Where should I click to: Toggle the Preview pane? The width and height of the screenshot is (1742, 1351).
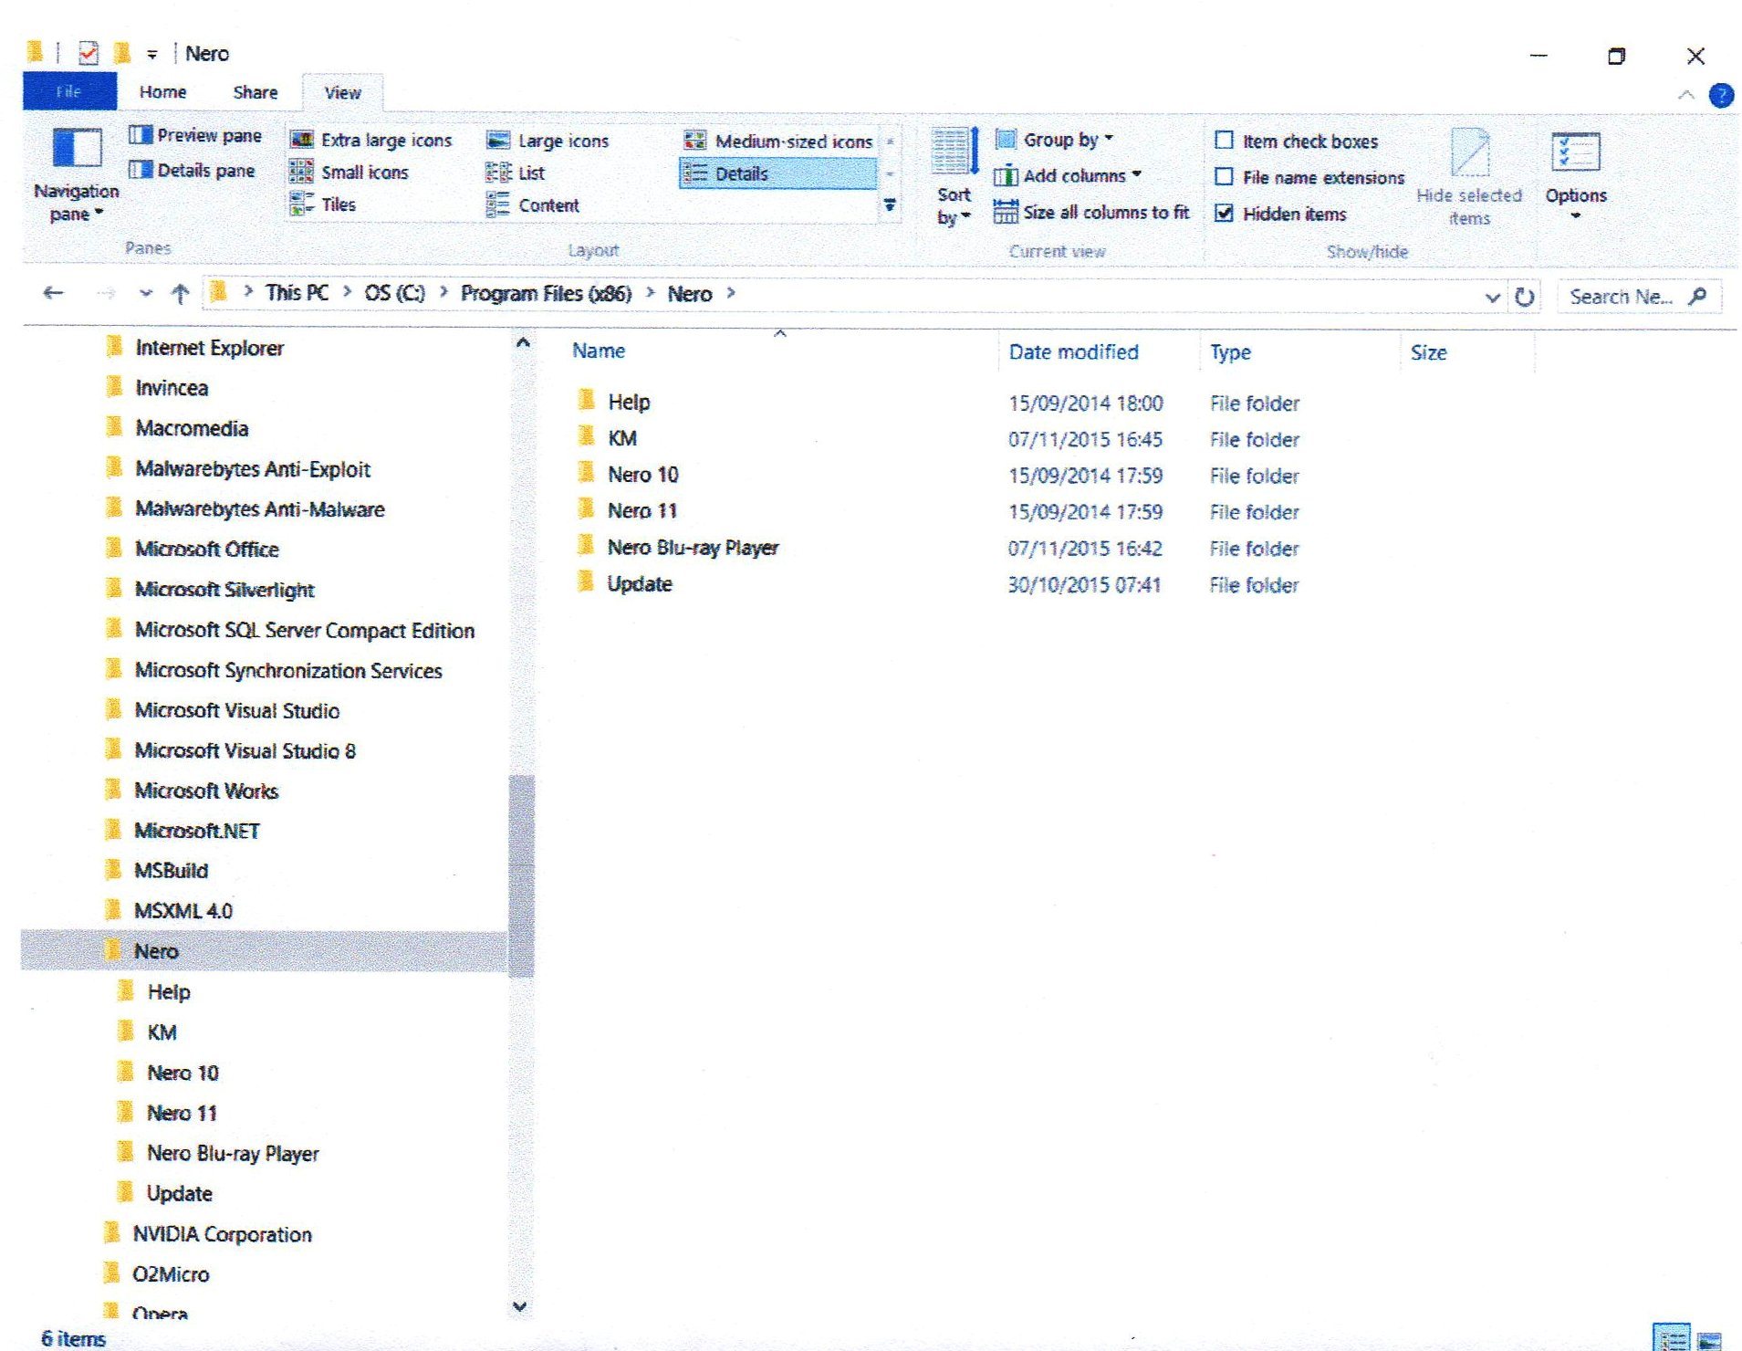[x=195, y=136]
